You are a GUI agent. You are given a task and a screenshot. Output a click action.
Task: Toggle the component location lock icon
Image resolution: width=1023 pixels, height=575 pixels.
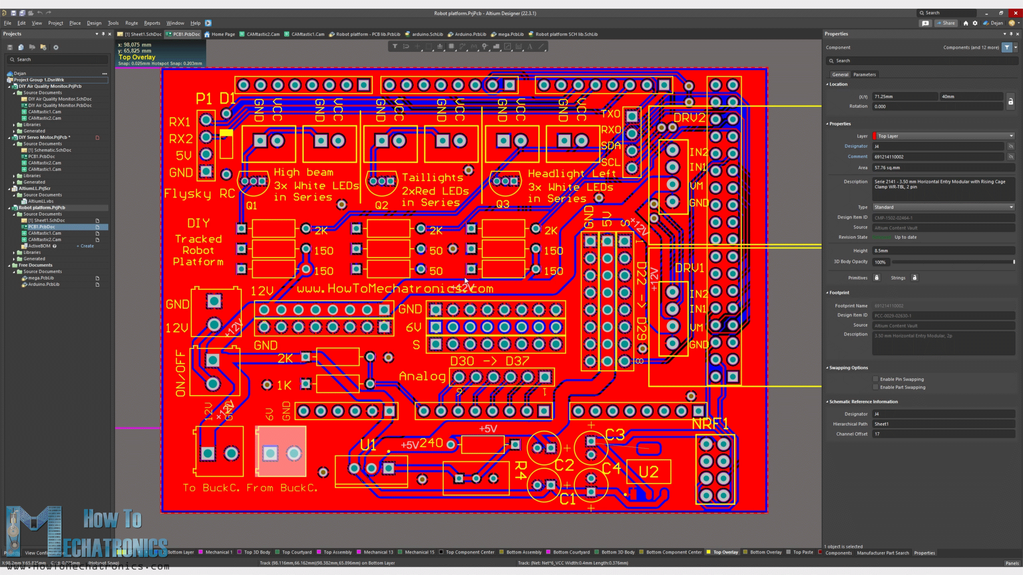coord(1011,101)
